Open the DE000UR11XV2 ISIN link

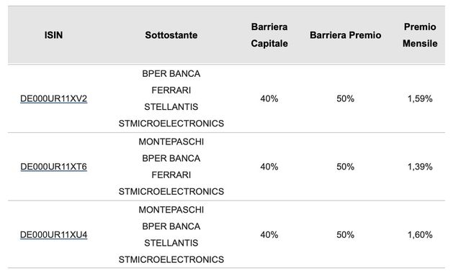click(x=53, y=98)
